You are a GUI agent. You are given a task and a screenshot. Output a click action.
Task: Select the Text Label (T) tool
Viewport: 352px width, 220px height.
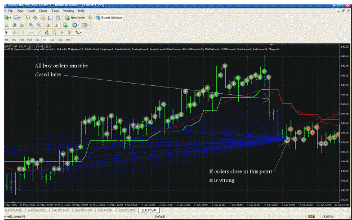[70, 33]
